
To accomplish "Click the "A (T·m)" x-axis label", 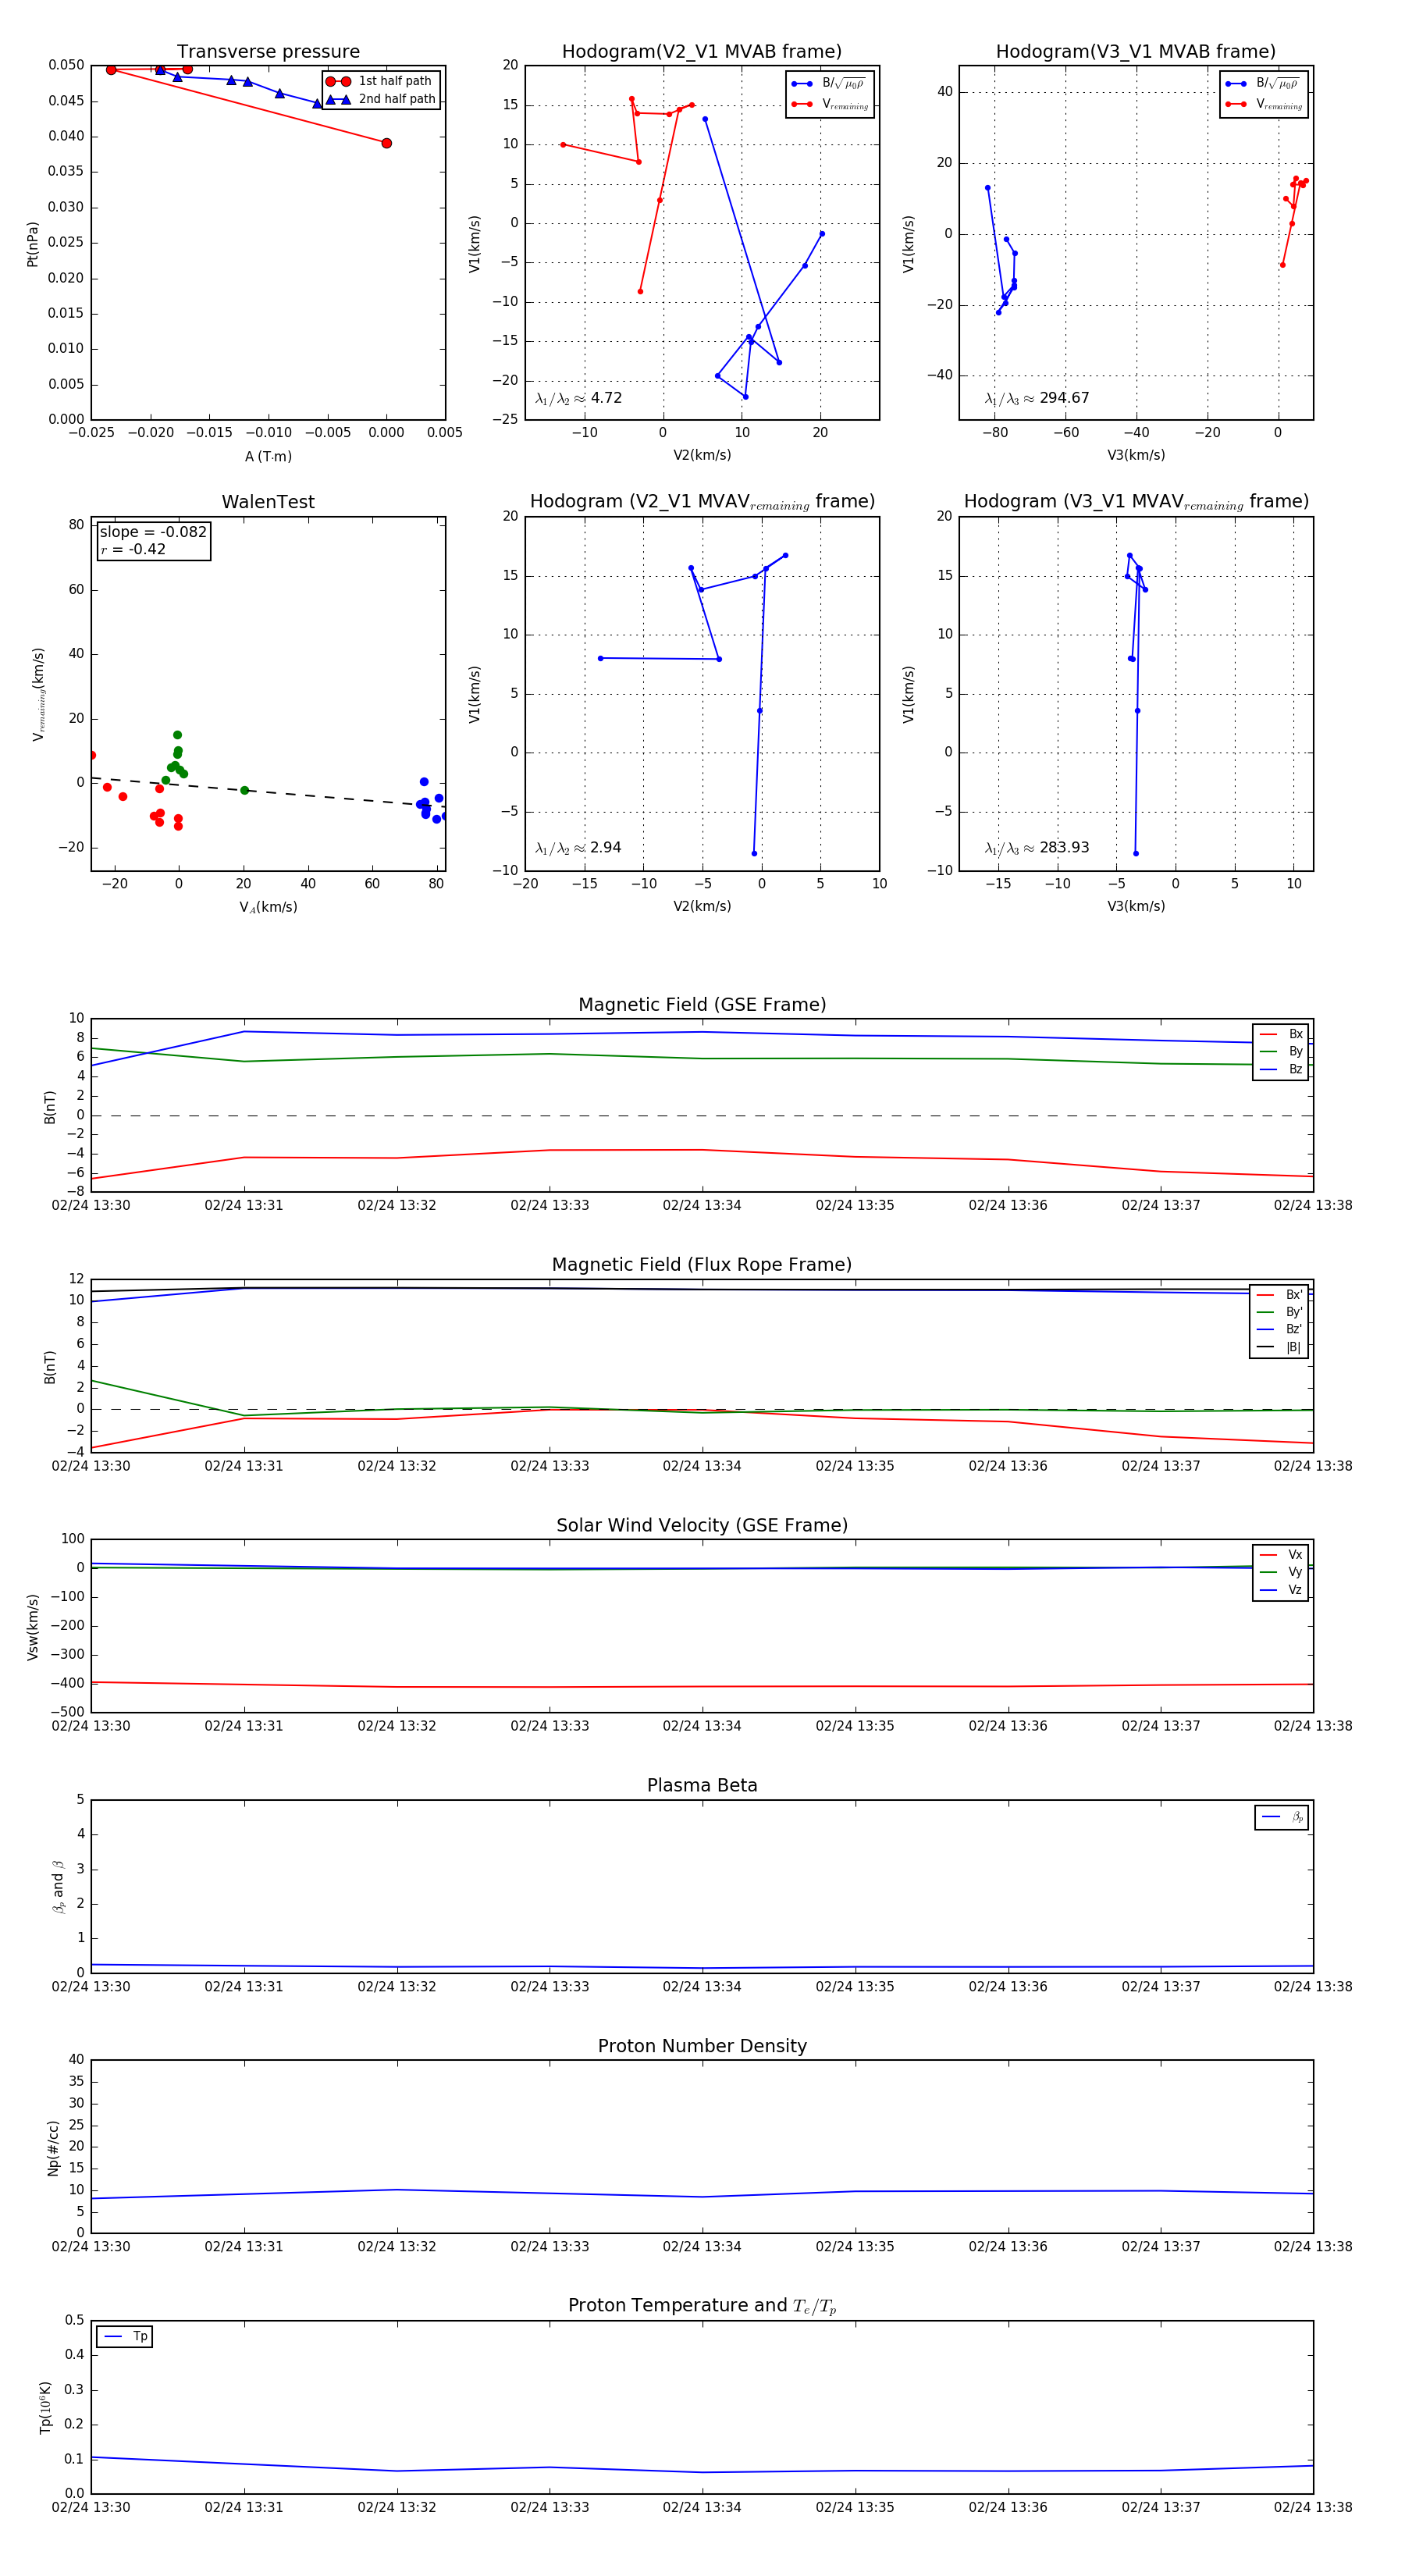I will [268, 456].
